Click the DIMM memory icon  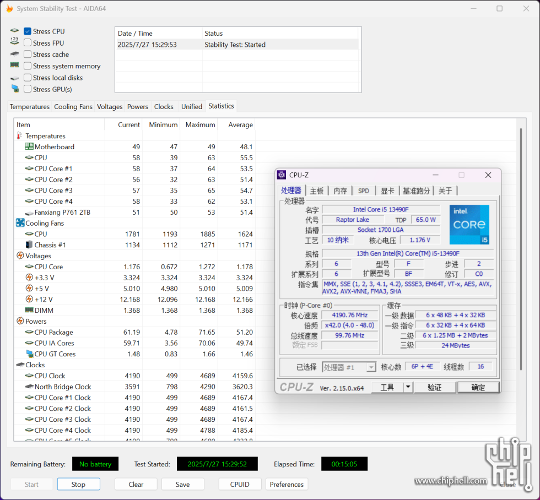pos(29,310)
